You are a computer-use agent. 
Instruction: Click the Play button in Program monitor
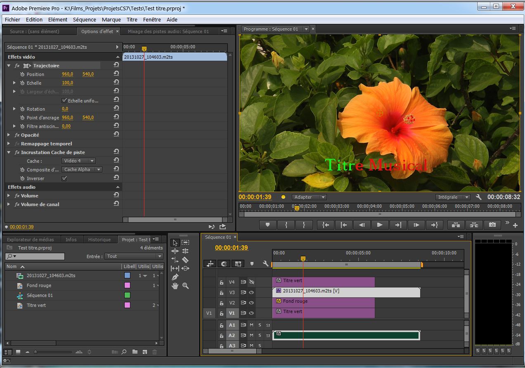379,225
